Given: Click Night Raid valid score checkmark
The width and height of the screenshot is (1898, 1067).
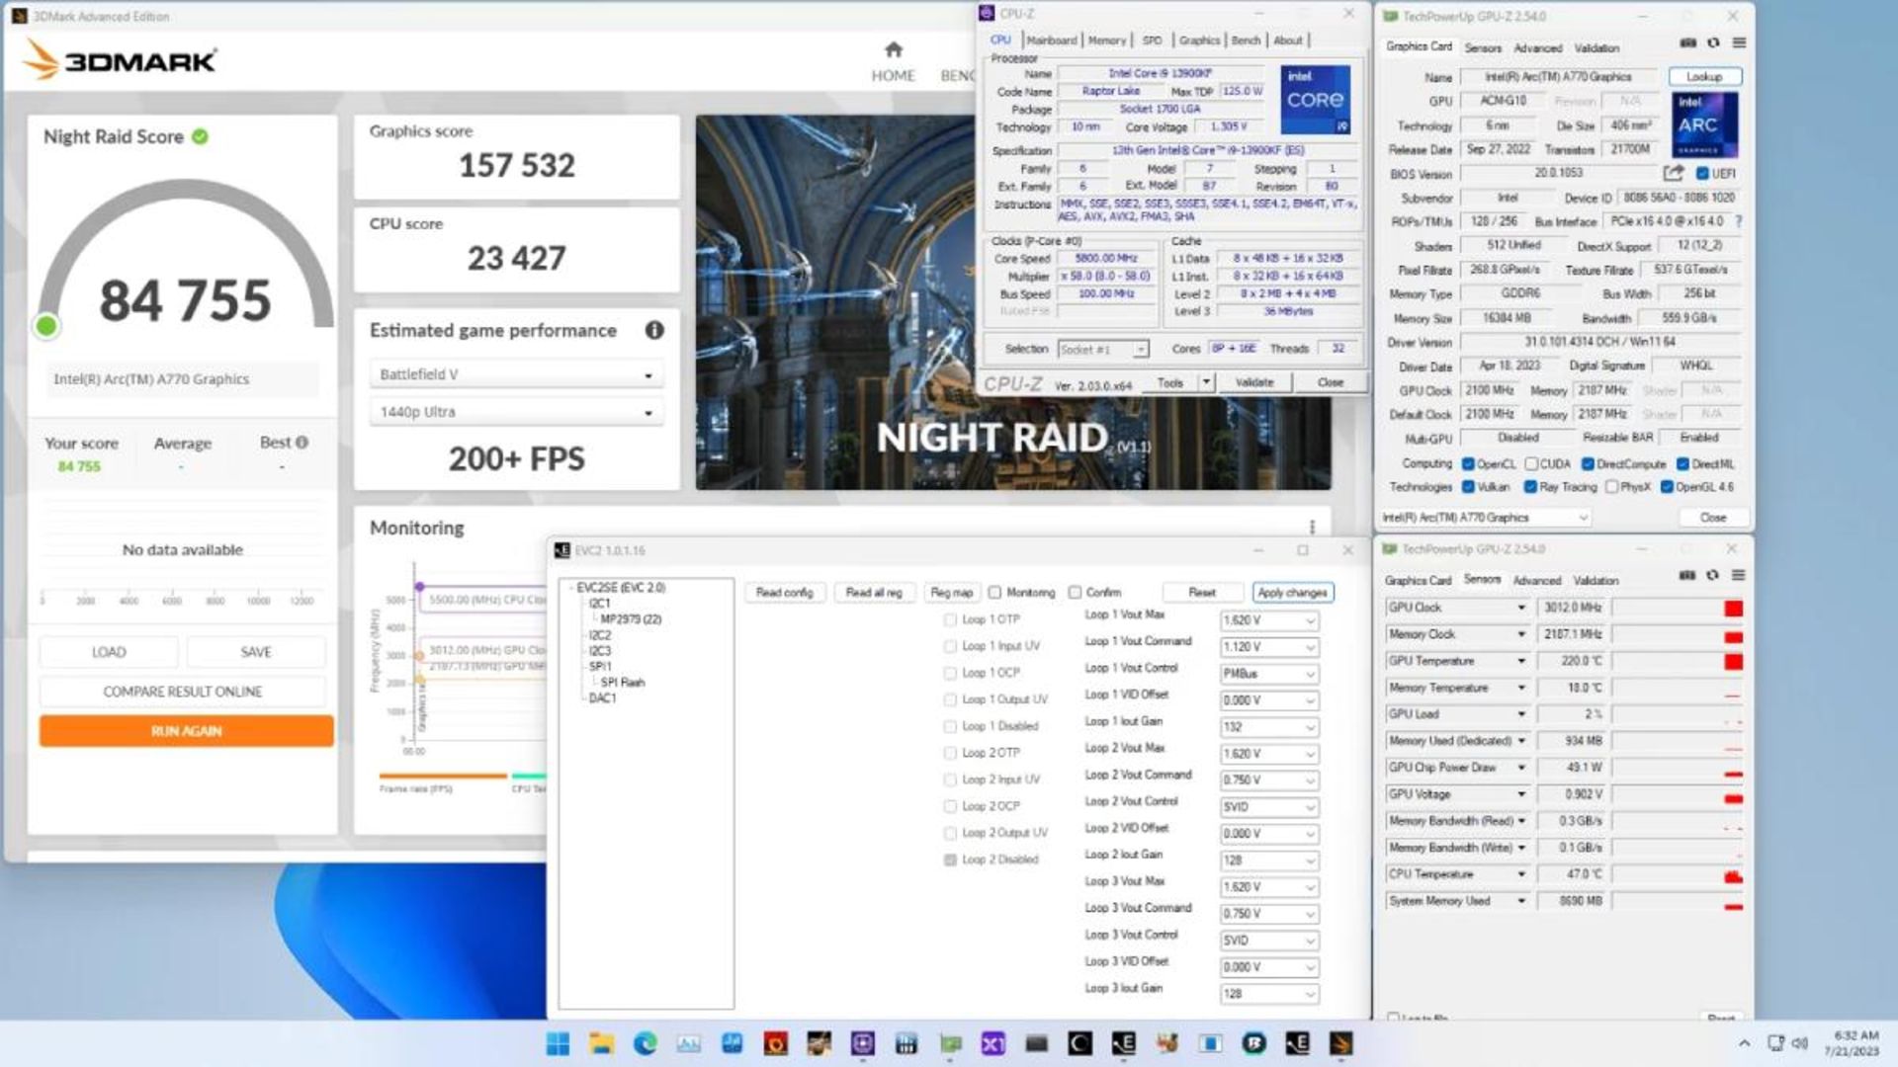Looking at the screenshot, I should [200, 136].
